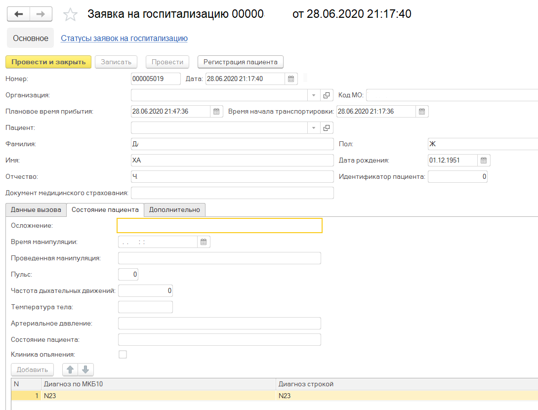Open calendar for Время начала транспортировки
538x410 pixels.
[x=422, y=112]
